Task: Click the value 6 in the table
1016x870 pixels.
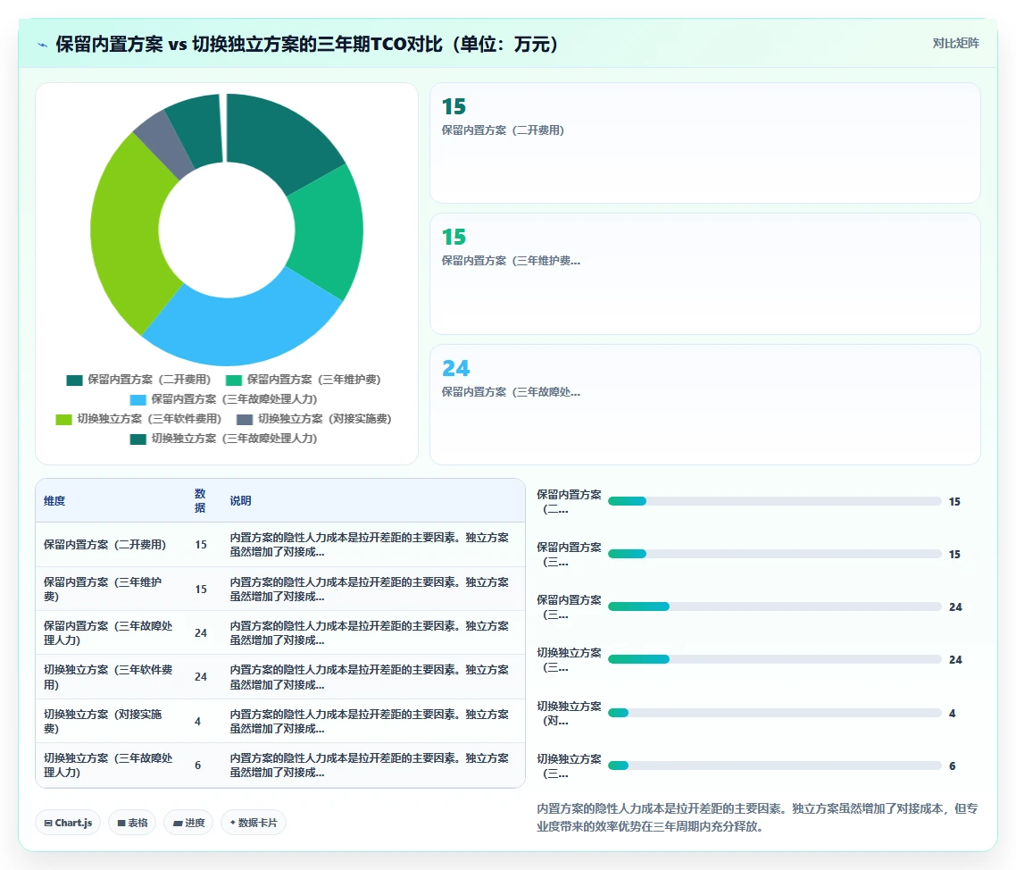Action: click(197, 765)
